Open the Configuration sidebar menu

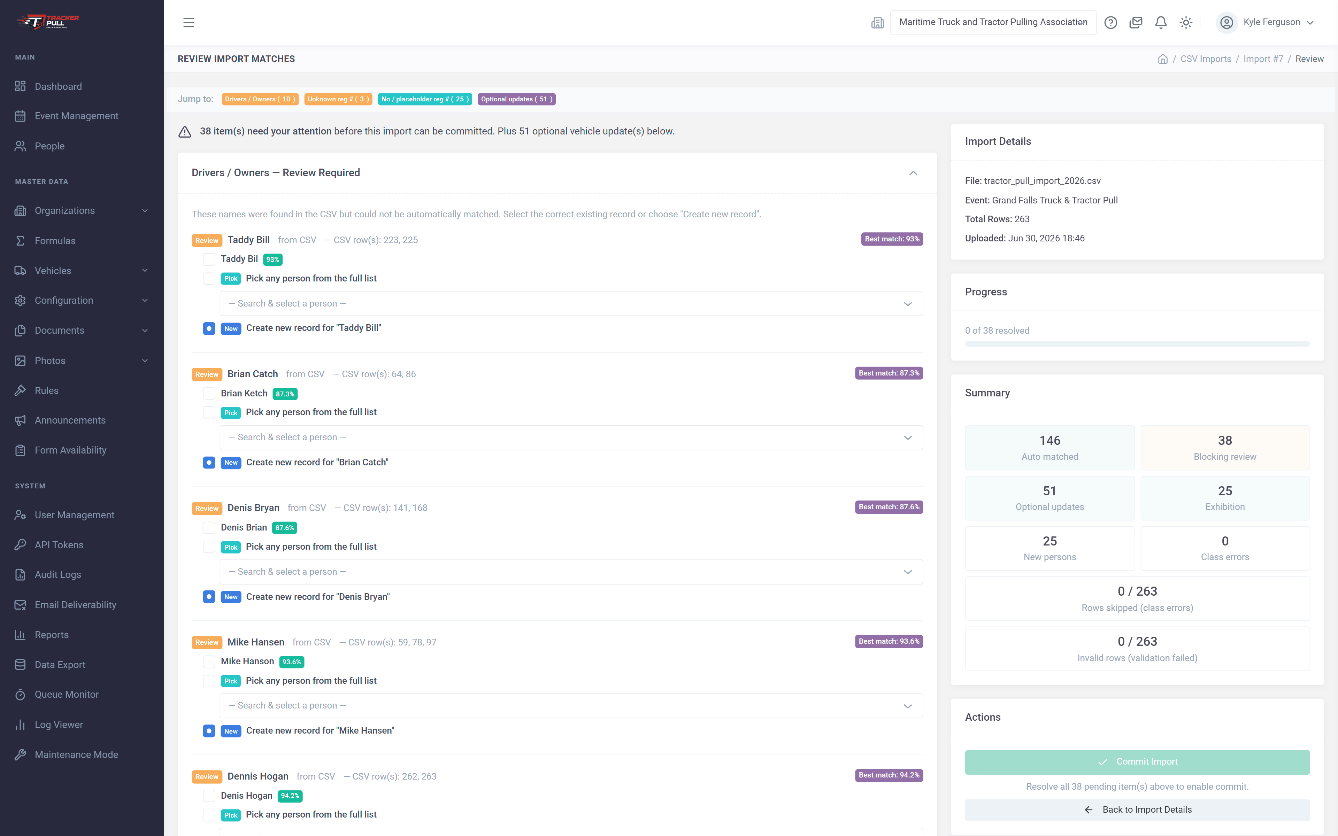pyautogui.click(x=82, y=301)
